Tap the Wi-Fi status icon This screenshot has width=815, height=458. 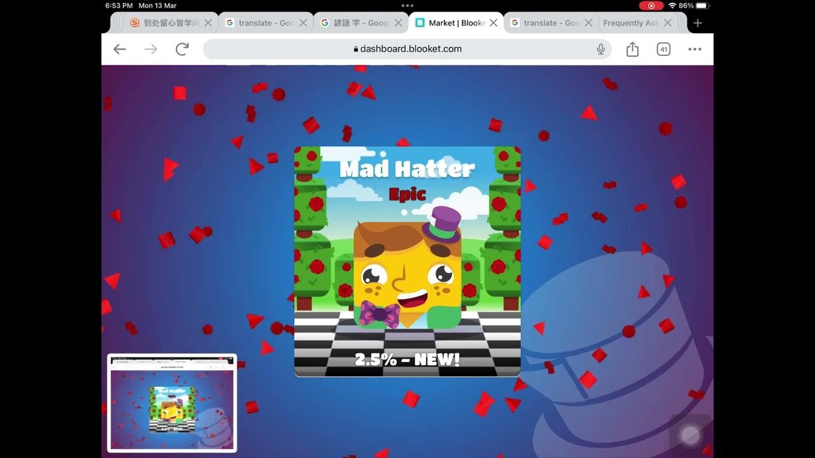pyautogui.click(x=672, y=5)
